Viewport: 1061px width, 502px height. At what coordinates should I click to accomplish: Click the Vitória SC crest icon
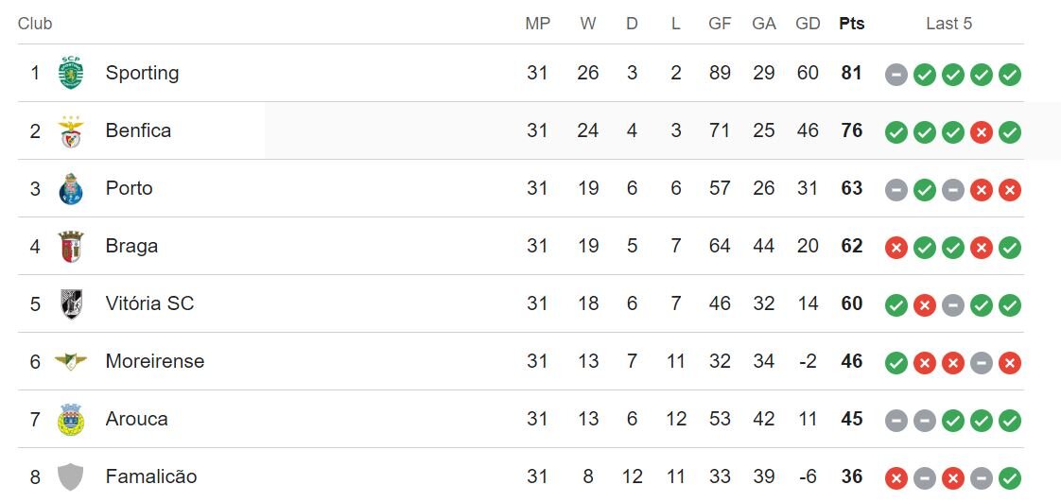71,304
